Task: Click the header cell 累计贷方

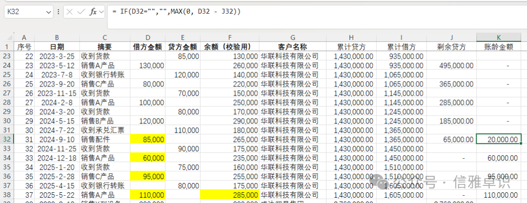Action: pos(351,46)
